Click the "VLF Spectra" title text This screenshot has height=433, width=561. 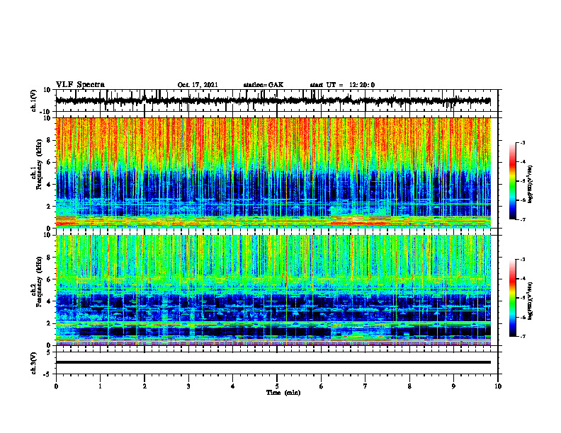[80, 85]
